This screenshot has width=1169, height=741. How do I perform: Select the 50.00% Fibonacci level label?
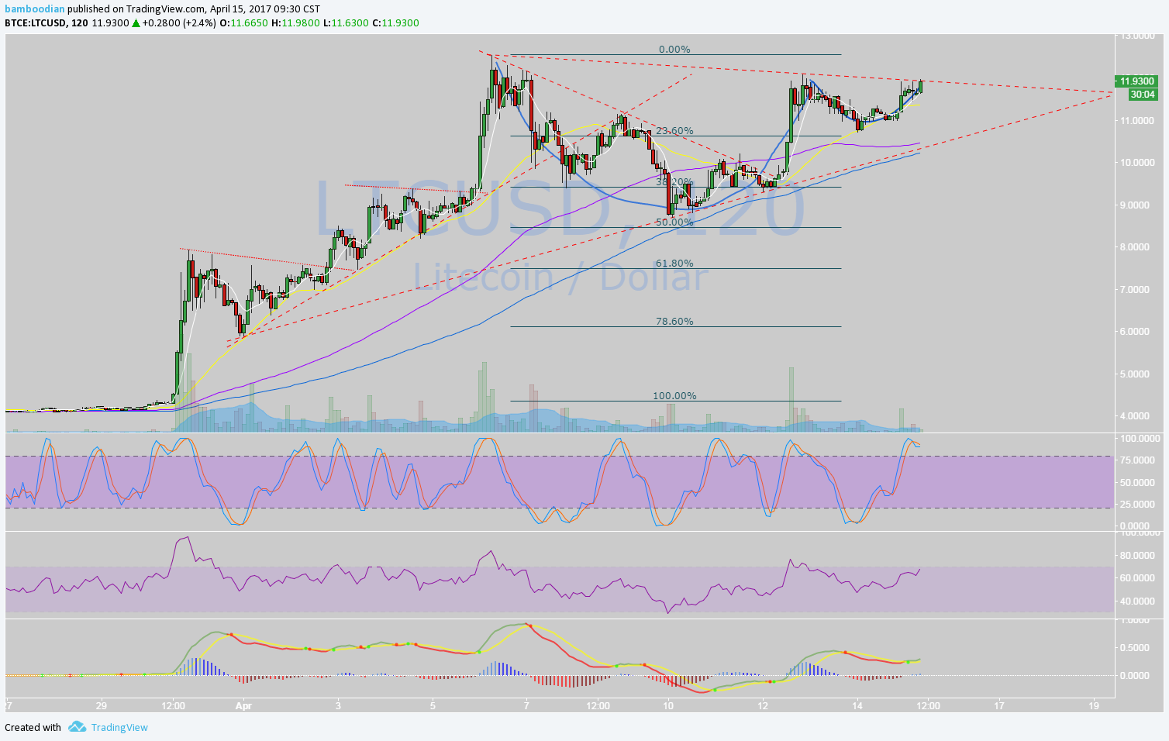[674, 222]
